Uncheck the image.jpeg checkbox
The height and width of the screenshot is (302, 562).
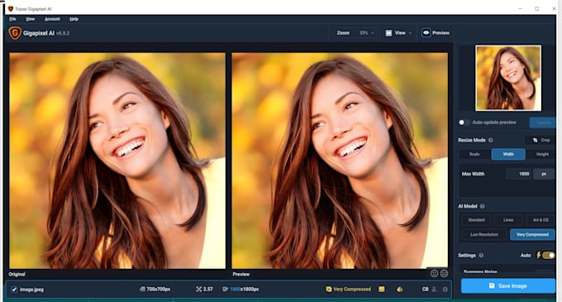pyautogui.click(x=14, y=290)
